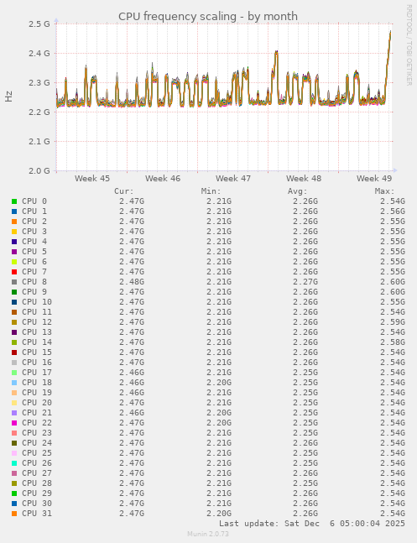Click the 'CPU 30' legend label
The width and height of the screenshot is (417, 543).
tap(37, 504)
